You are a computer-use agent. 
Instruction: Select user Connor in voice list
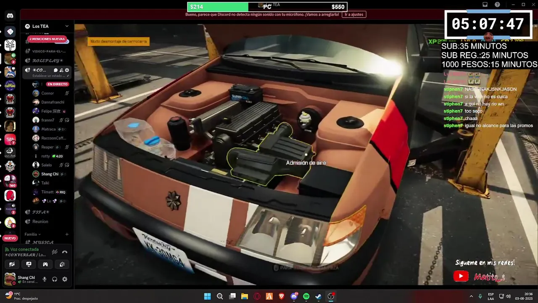[50, 93]
